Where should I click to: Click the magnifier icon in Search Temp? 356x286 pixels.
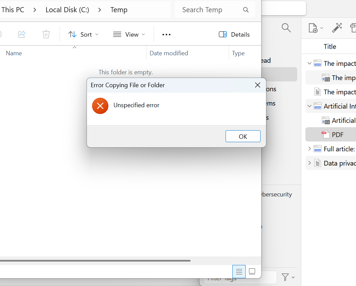click(246, 10)
